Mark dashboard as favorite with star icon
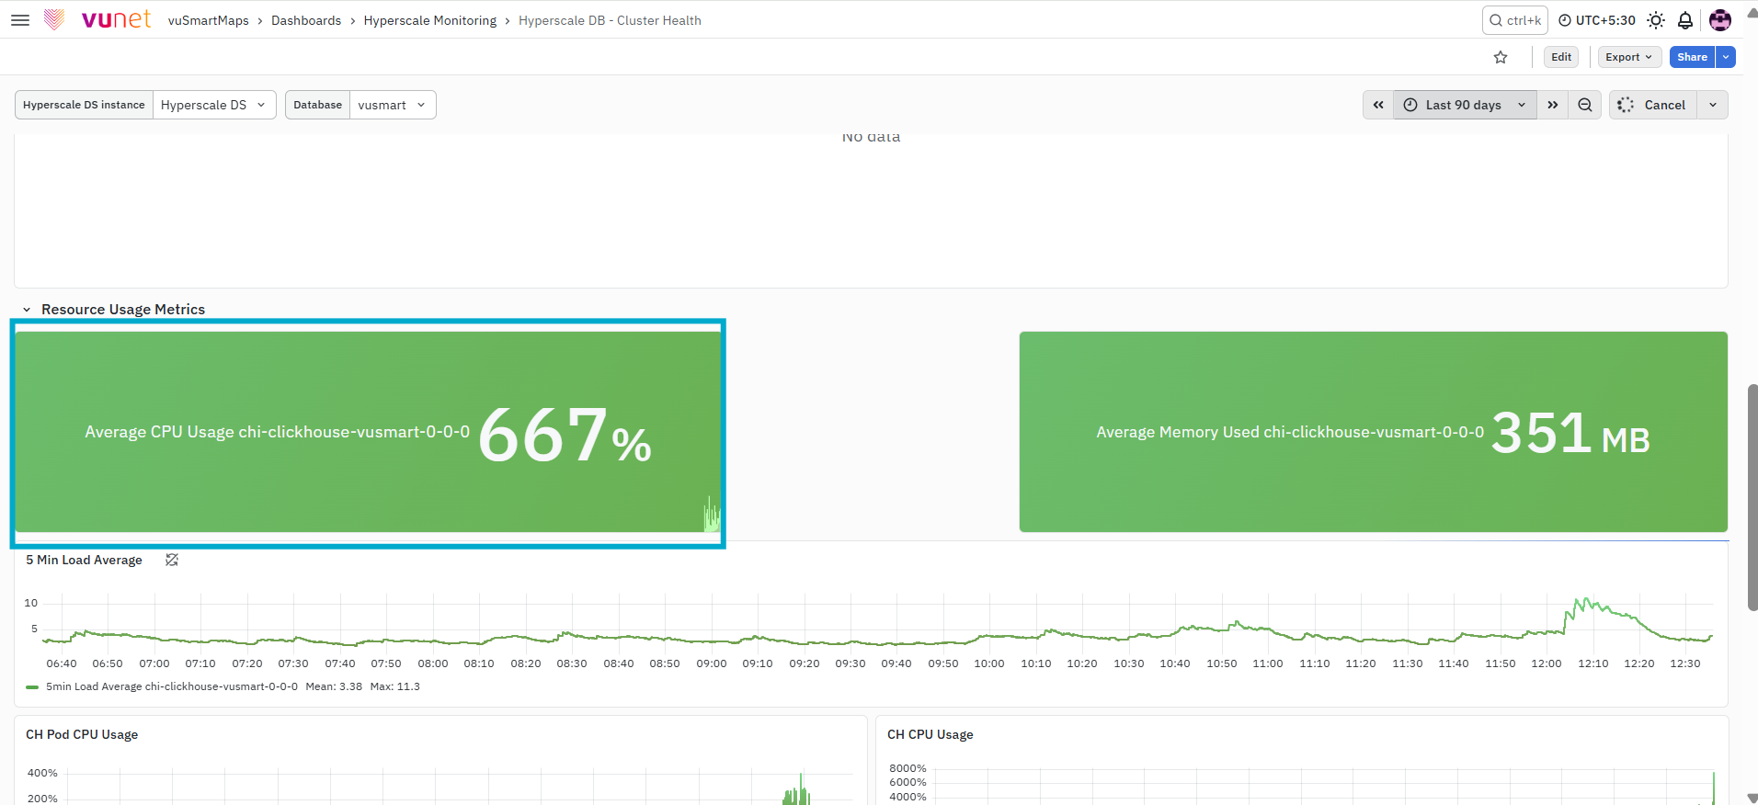The height and width of the screenshot is (805, 1758). click(x=1501, y=57)
